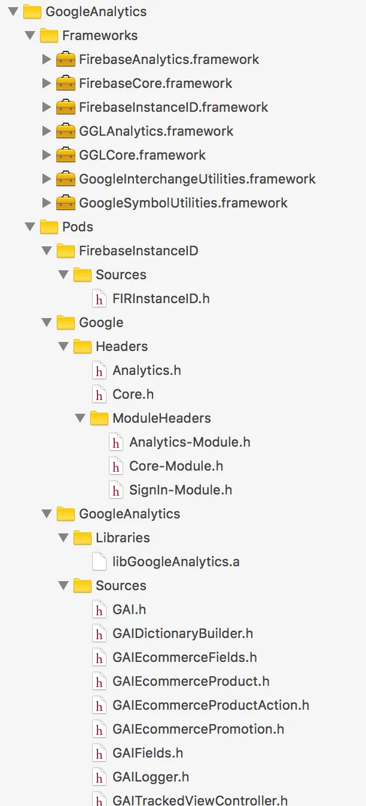Screen dimensions: 366x806
Task: Click the GAILogger.h header file icon
Action: click(99, 777)
